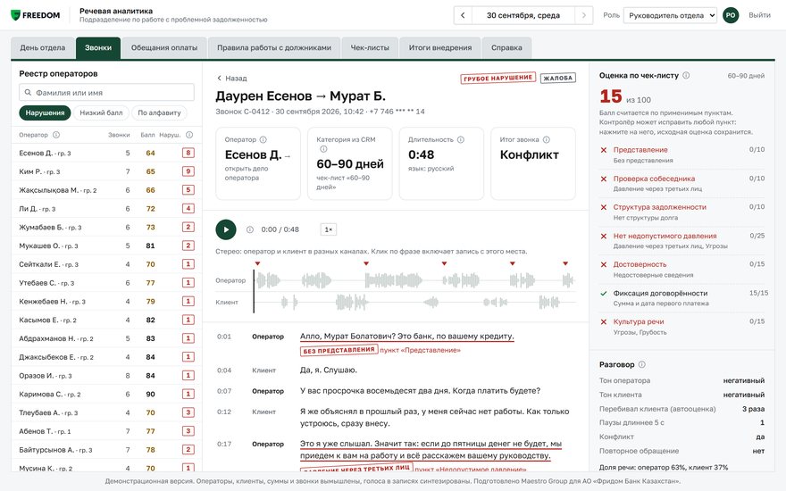Go to the previous date arrow
This screenshot has height=491, width=786.
tap(463, 15)
